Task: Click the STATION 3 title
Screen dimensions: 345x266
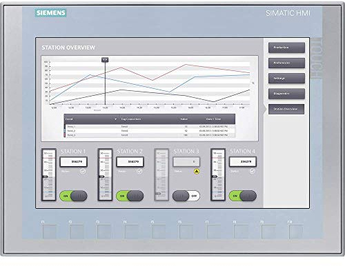Action: coord(186,152)
